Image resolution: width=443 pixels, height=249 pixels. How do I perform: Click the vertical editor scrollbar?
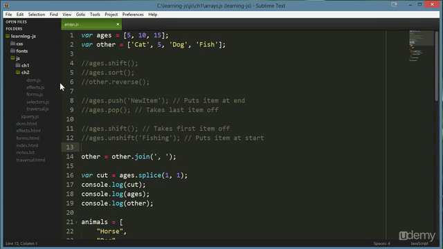point(437,66)
